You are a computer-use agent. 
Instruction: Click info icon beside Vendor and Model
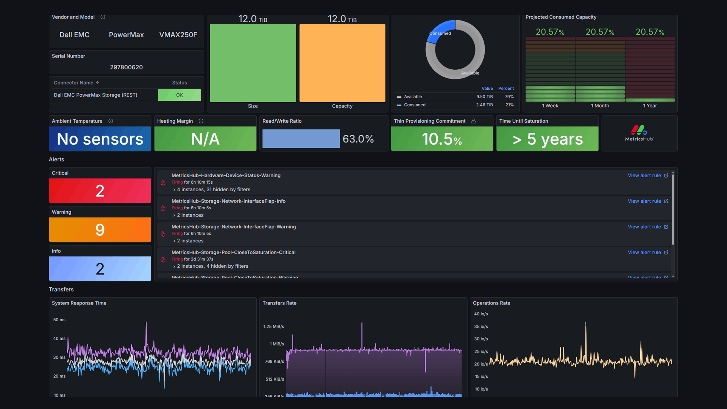[x=103, y=17]
